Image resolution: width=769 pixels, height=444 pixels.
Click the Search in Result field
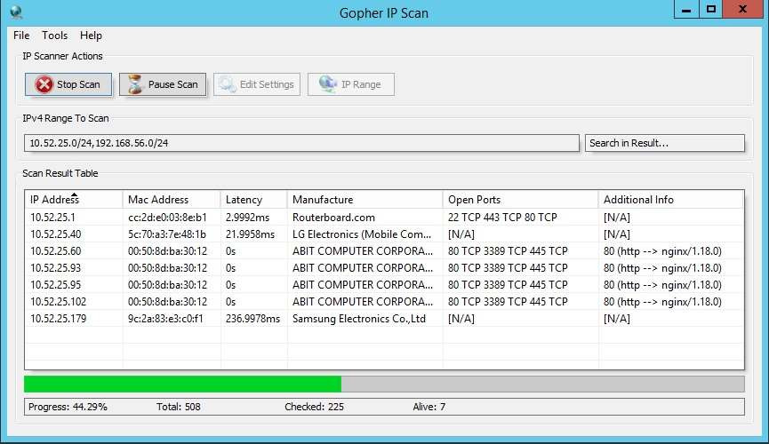click(x=664, y=143)
